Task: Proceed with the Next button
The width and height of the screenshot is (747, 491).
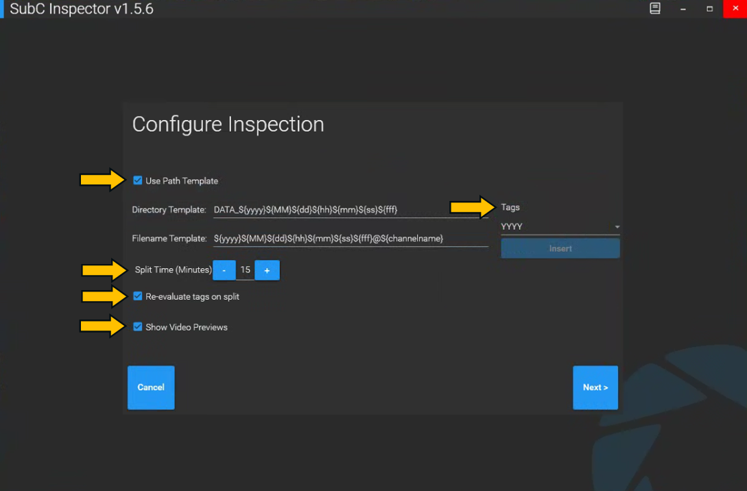Action: (595, 387)
